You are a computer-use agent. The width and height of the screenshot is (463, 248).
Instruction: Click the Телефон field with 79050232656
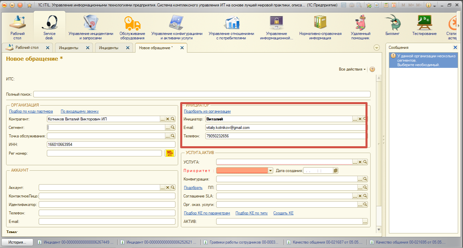click(286, 136)
